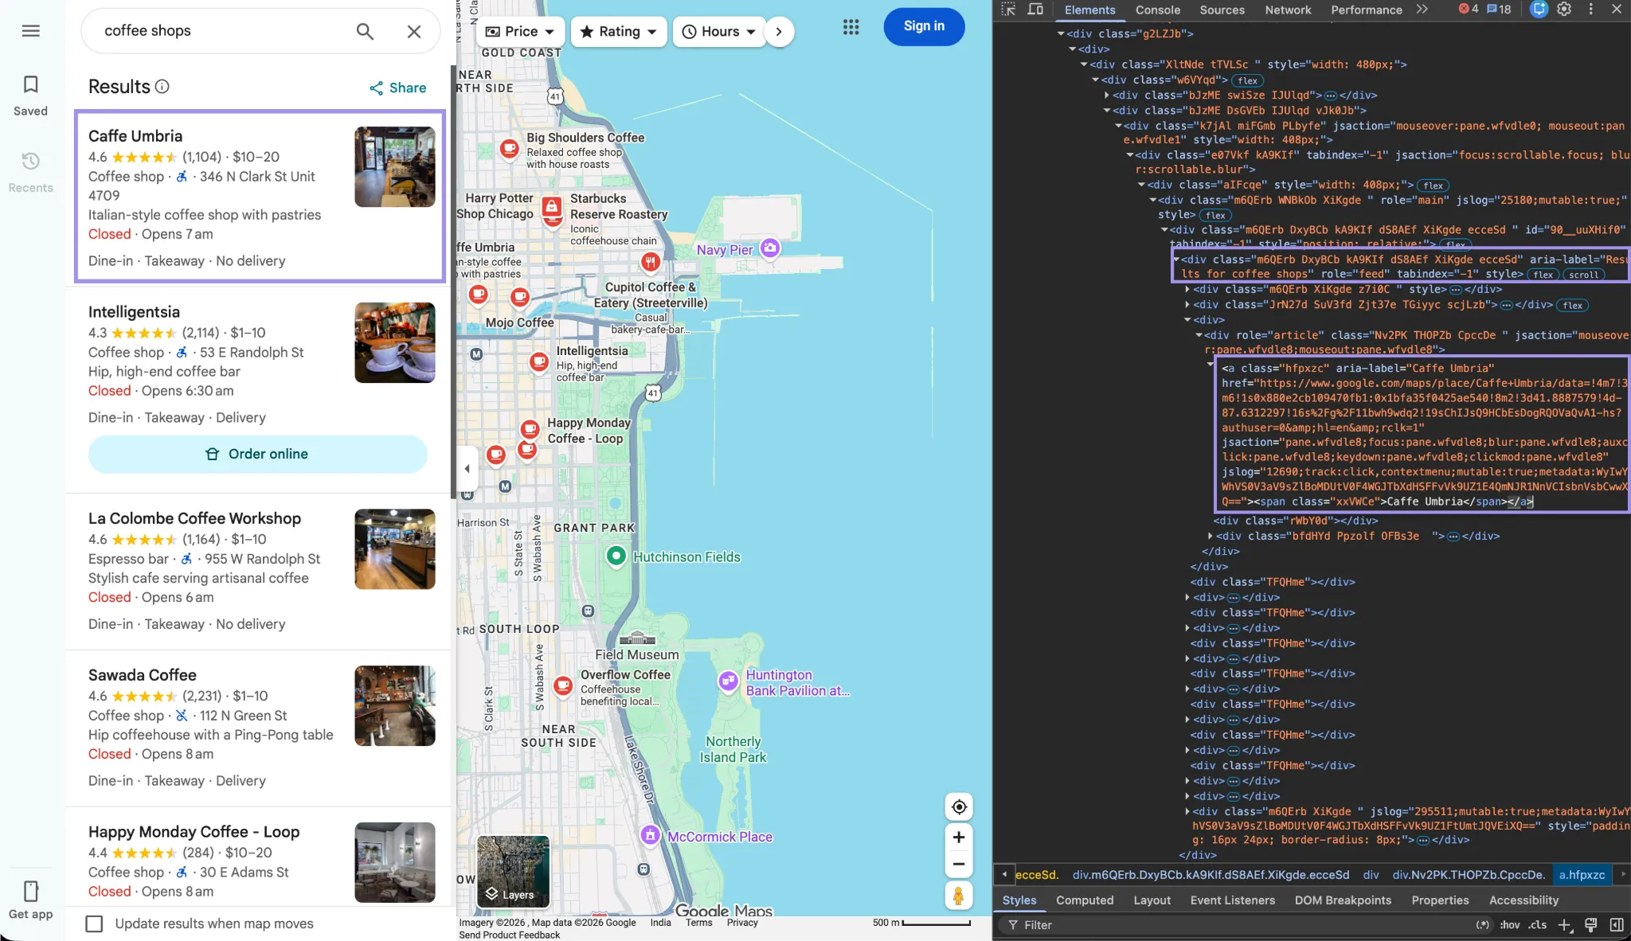This screenshot has width=1631, height=941.
Task: Expand the div class bfdHYd node
Action: coord(1211,537)
